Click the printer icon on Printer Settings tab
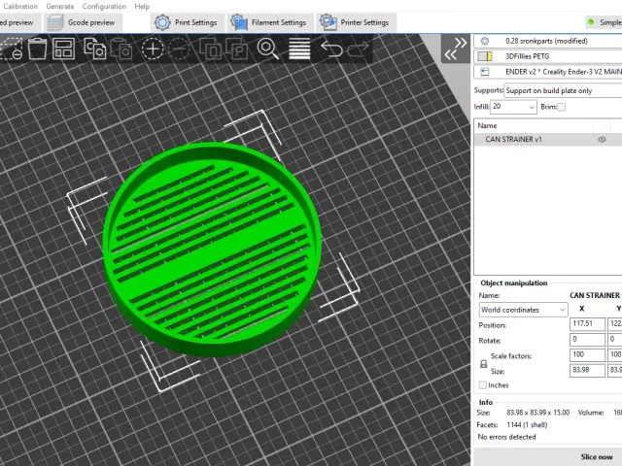This screenshot has height=466, width=622. coord(328,22)
